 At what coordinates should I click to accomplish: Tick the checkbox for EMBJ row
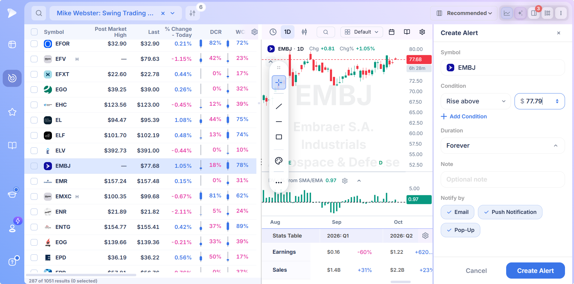pyautogui.click(x=34, y=166)
